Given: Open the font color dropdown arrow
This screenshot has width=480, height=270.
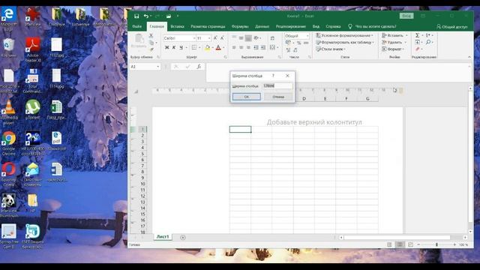Looking at the screenshot, I should tap(223, 48).
